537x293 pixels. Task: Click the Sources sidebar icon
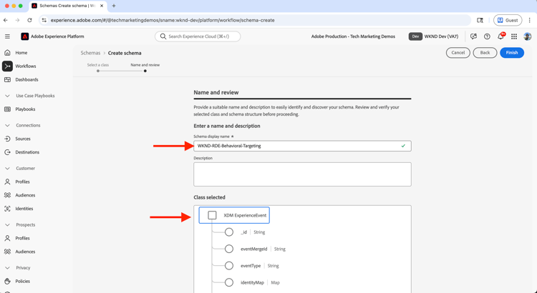point(8,139)
